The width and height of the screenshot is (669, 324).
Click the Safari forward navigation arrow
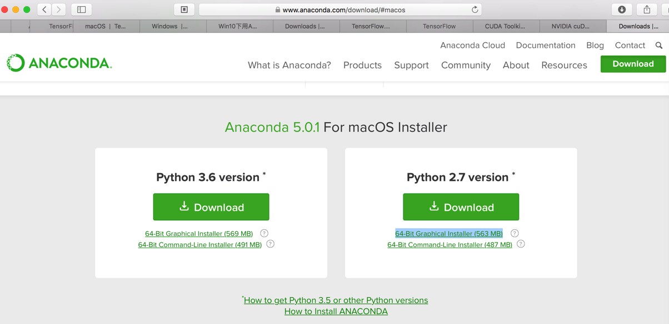click(x=58, y=9)
